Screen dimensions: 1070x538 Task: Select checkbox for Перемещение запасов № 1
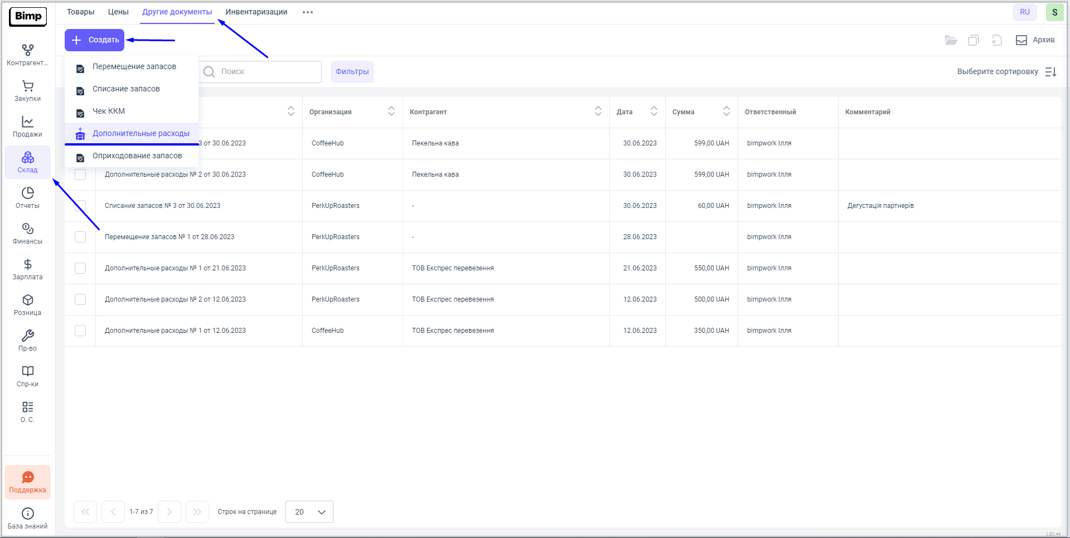(x=80, y=237)
